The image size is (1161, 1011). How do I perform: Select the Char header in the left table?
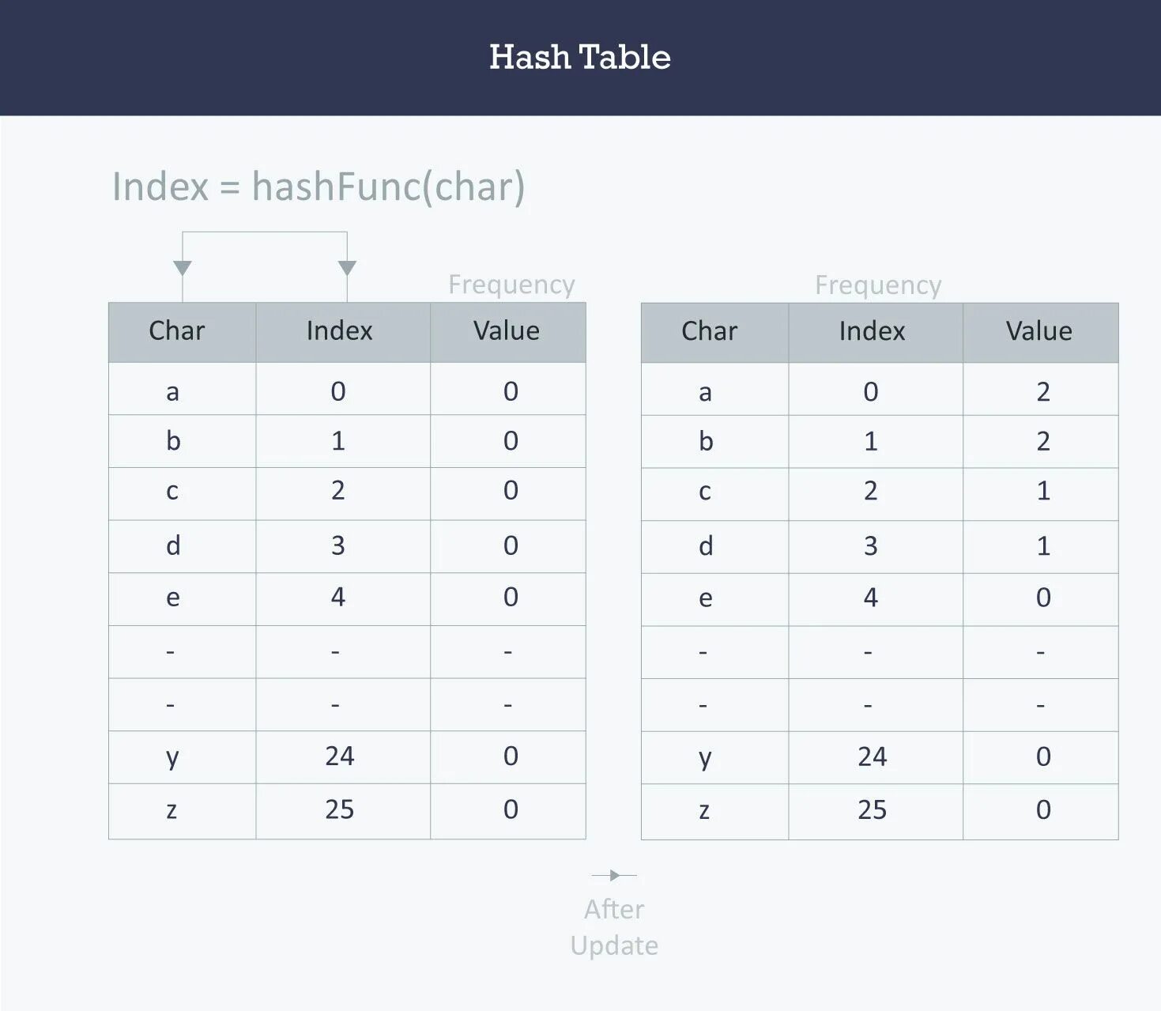coord(177,330)
